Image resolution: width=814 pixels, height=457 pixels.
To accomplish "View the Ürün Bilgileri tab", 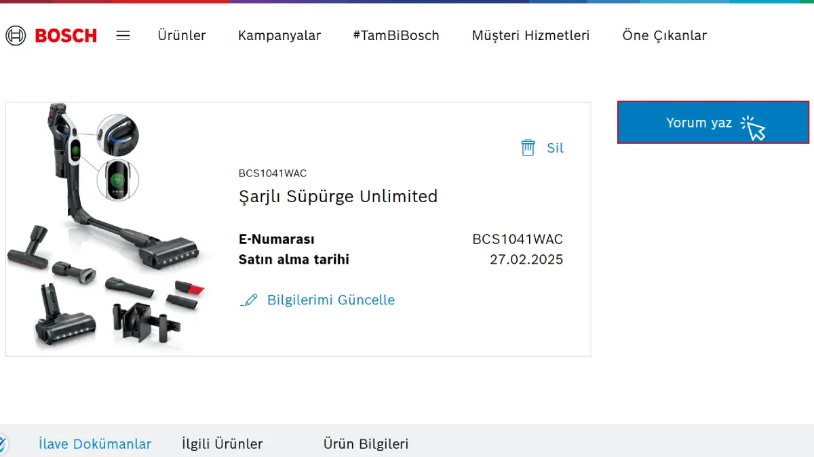I will click(366, 444).
